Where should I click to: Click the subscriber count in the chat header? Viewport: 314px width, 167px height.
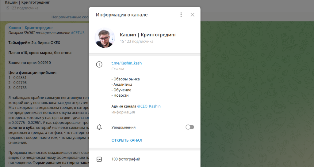(x=22, y=8)
